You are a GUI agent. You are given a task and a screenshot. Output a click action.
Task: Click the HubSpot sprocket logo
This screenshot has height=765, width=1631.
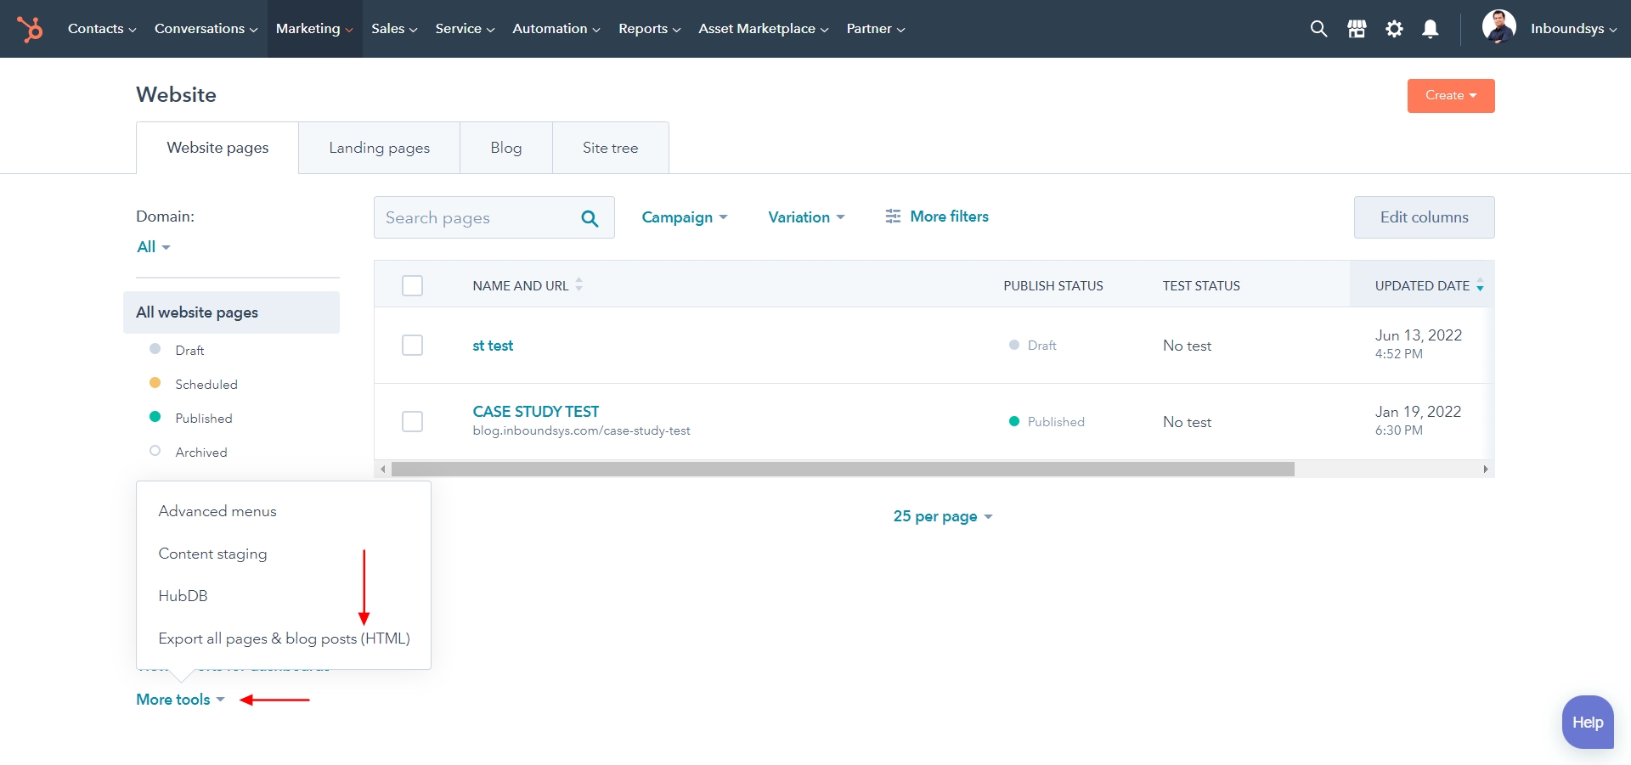click(x=31, y=28)
